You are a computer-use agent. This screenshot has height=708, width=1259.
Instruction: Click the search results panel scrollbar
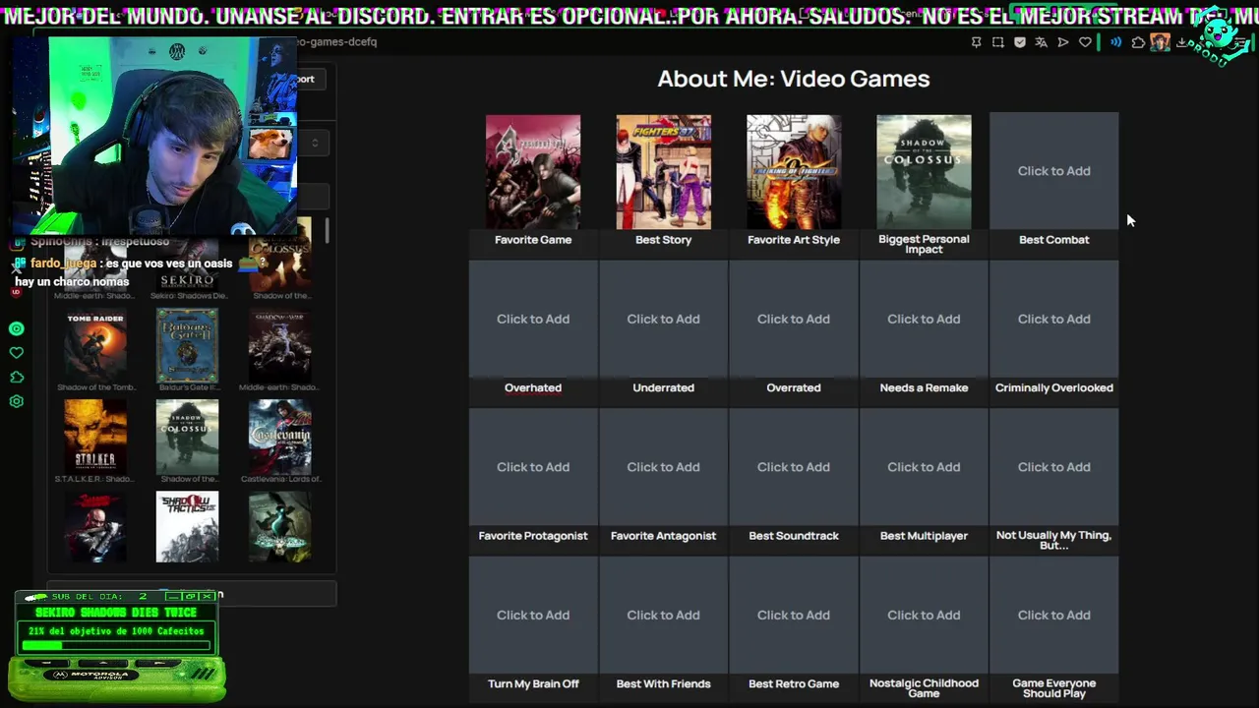327,232
